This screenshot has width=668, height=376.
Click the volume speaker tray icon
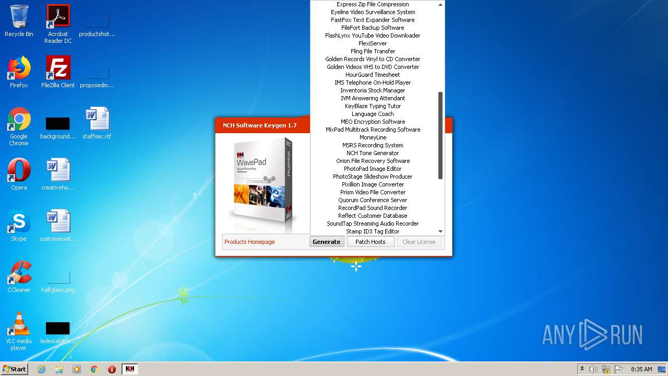[x=593, y=369]
